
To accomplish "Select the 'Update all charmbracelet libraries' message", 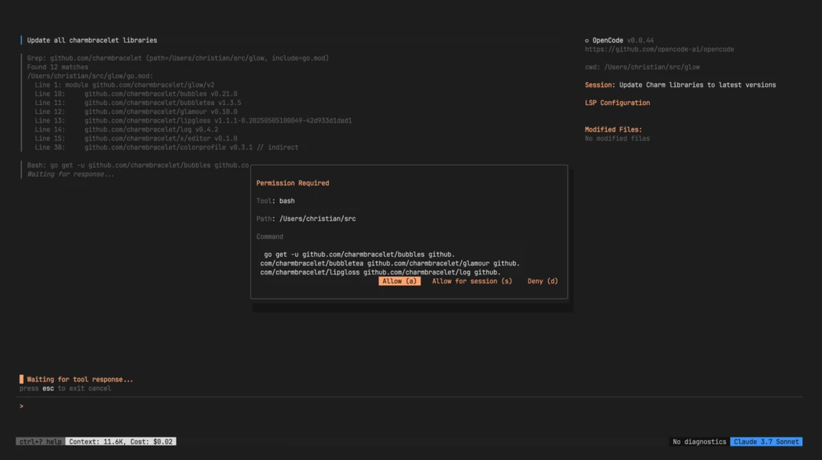I will pyautogui.click(x=92, y=40).
